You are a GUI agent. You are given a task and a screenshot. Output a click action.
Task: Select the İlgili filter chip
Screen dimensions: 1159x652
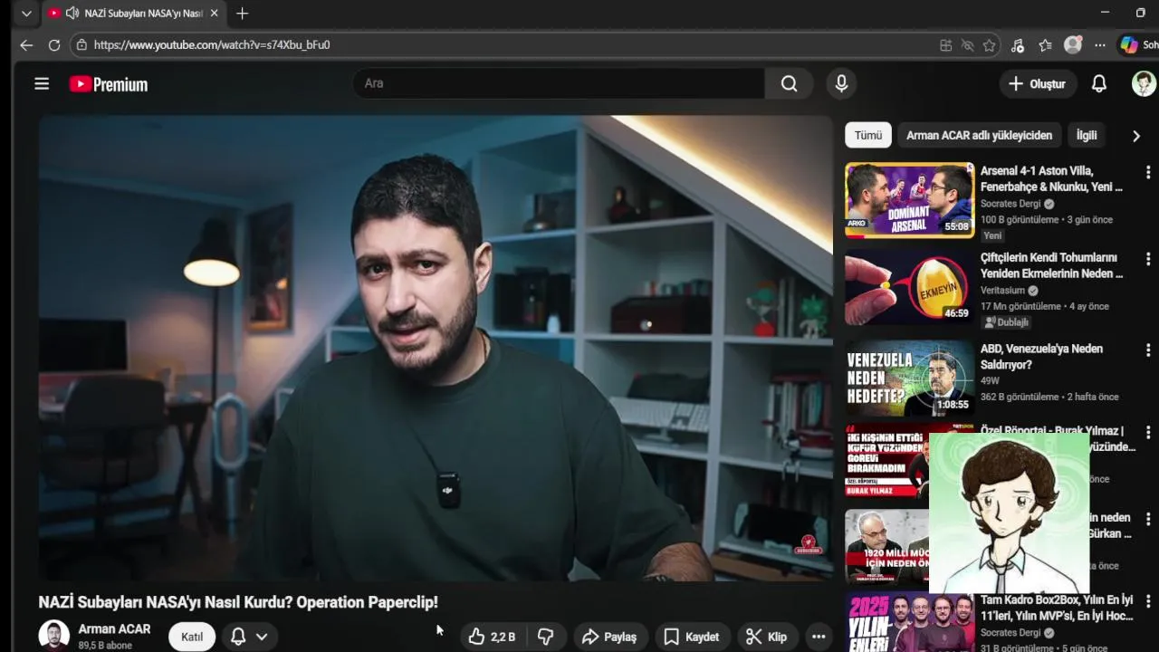tap(1087, 135)
